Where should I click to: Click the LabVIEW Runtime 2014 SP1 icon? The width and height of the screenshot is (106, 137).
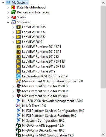coord(19,47)
